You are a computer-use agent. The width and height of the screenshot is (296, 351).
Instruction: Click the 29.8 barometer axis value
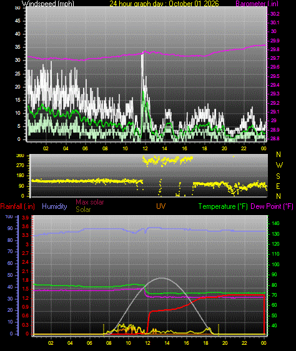click(275, 49)
